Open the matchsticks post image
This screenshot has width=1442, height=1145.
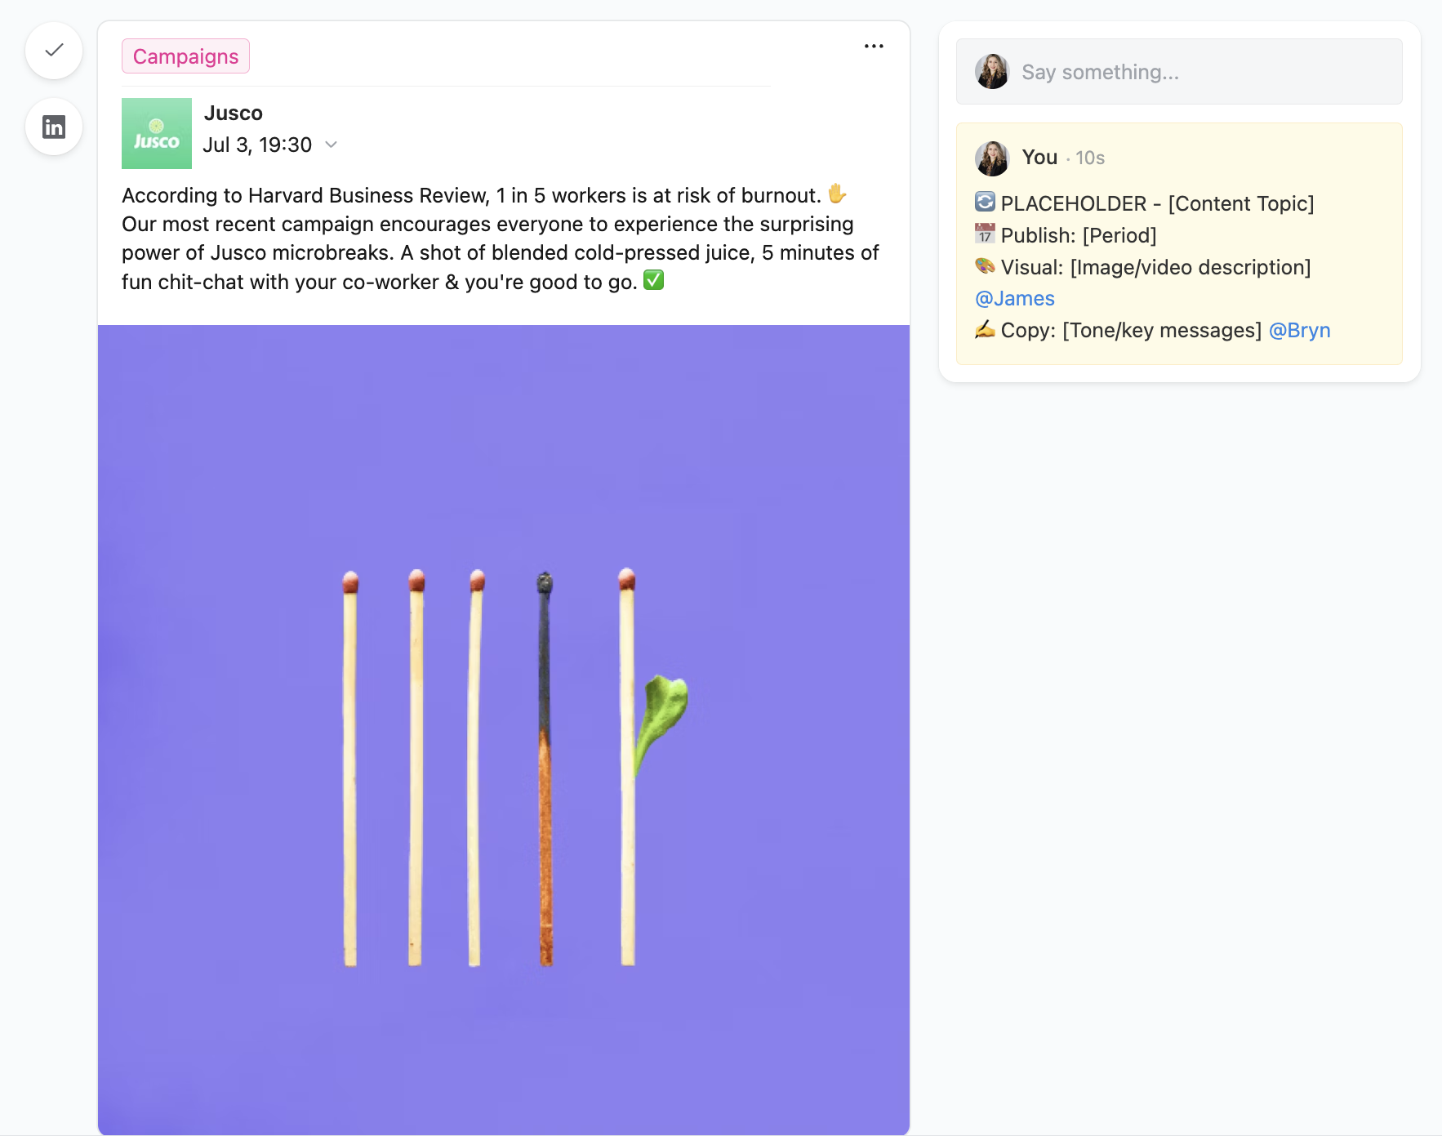coord(504,729)
